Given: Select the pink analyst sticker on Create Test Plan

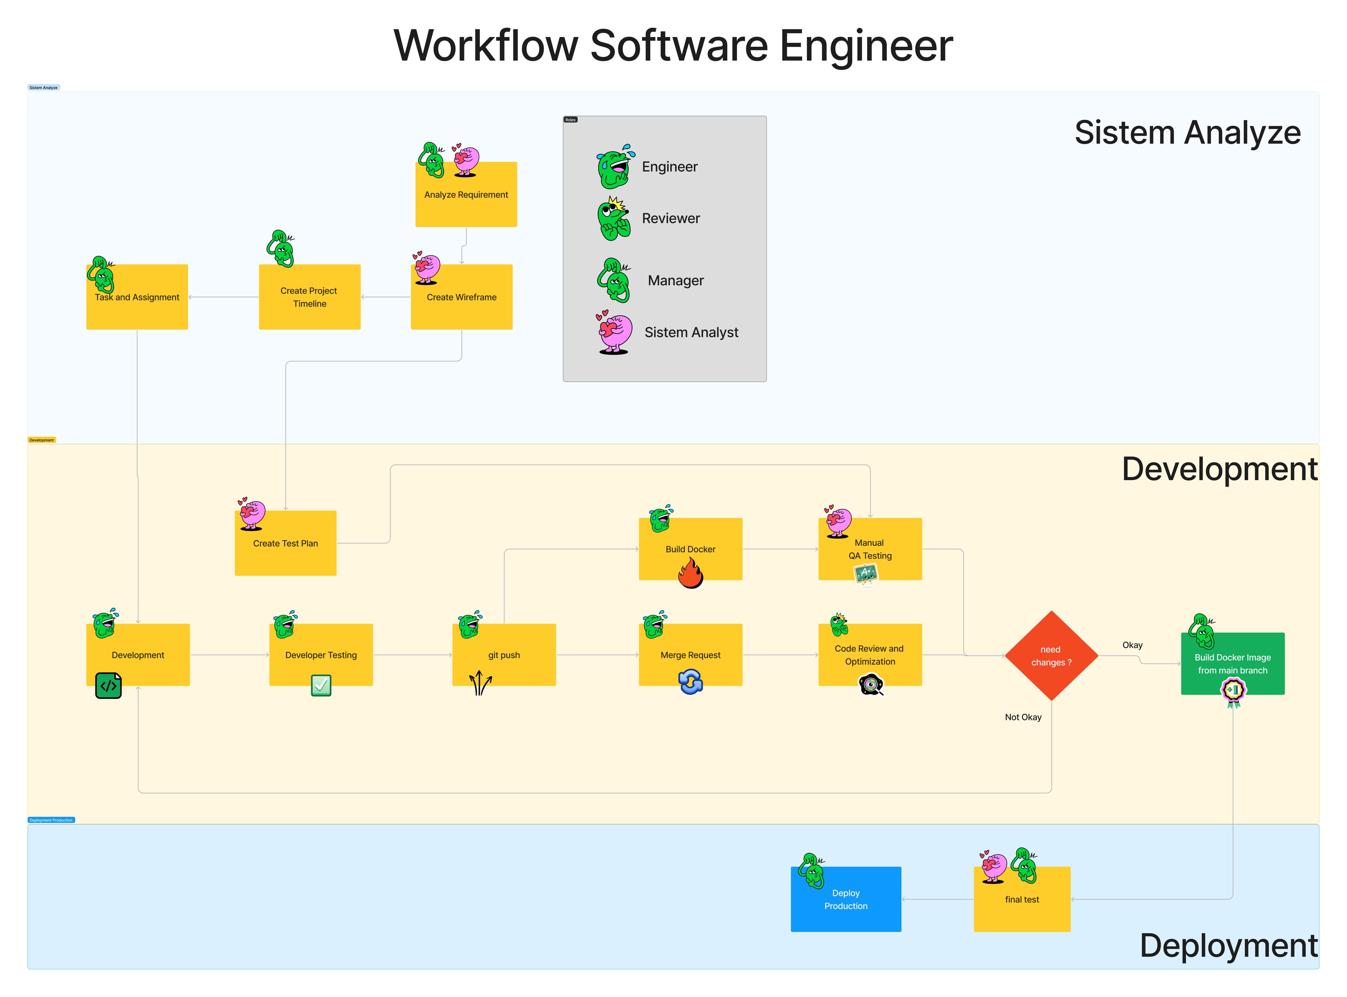Looking at the screenshot, I should click(x=252, y=513).
